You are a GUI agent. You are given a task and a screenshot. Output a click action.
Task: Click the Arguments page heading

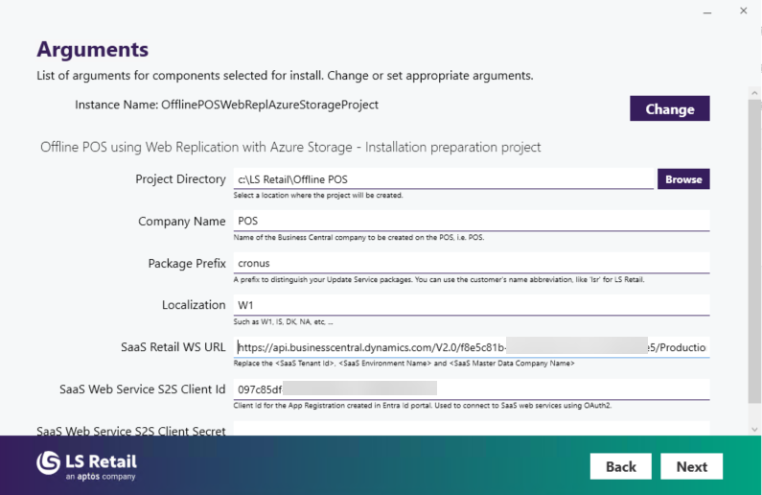click(x=92, y=49)
